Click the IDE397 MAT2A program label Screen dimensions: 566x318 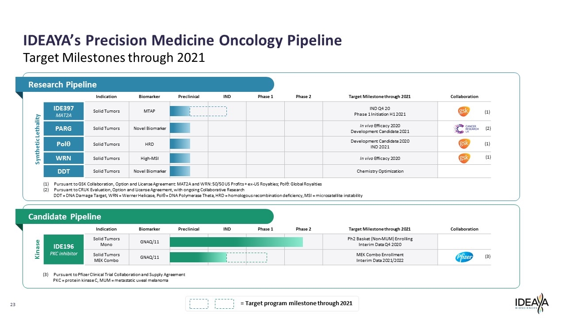click(x=63, y=111)
